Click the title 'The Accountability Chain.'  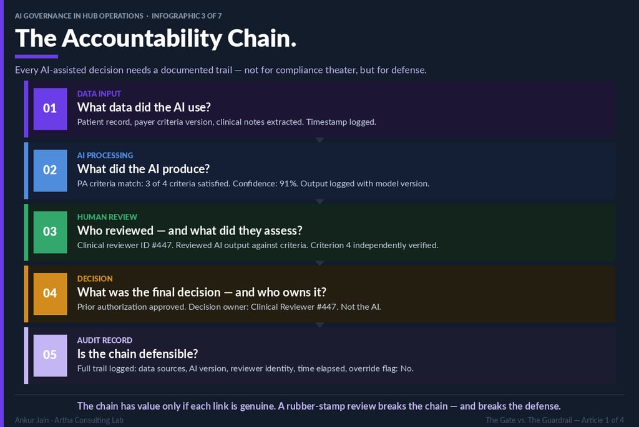[155, 39]
